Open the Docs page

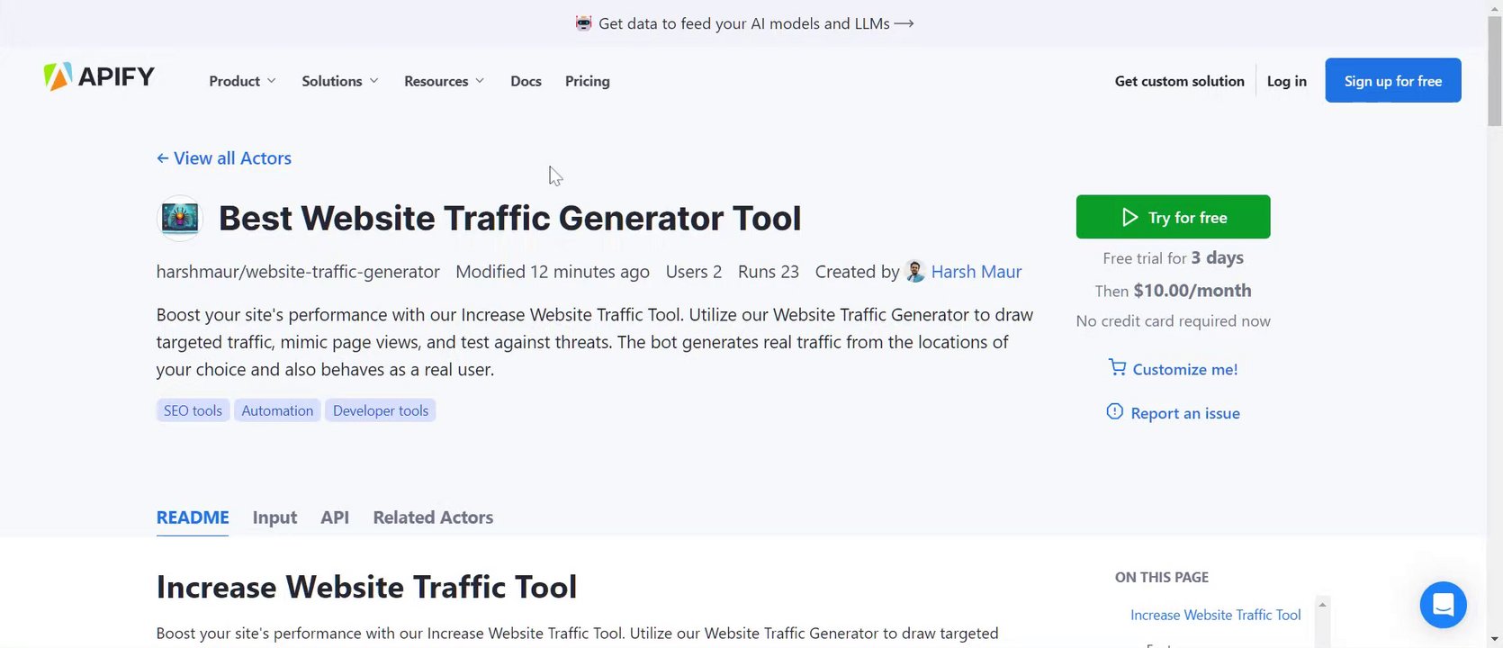pos(526,81)
